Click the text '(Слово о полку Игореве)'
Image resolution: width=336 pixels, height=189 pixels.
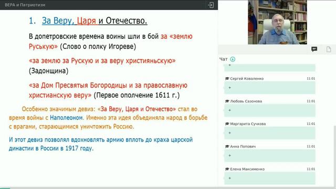(x=98, y=46)
